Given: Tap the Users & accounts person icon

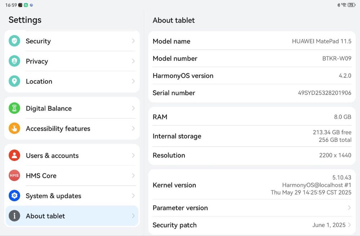Looking at the screenshot, I should tap(14, 155).
